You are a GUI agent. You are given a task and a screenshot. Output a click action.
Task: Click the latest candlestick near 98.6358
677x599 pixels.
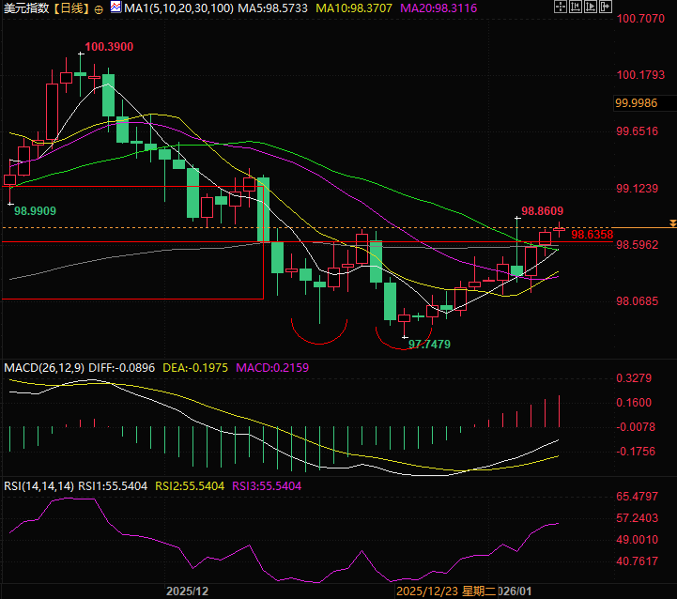pyautogui.click(x=559, y=230)
